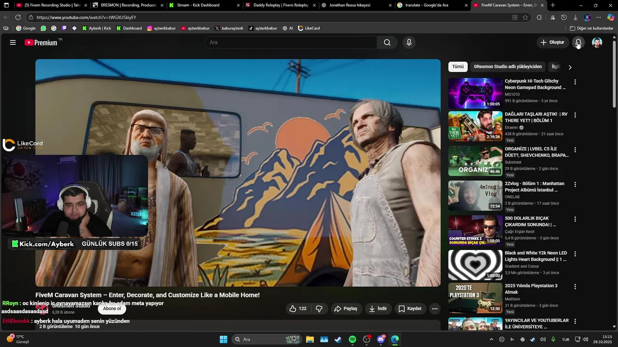Open the YouTube account avatar menu
Screen dimensions: 618x347
(x=597, y=42)
